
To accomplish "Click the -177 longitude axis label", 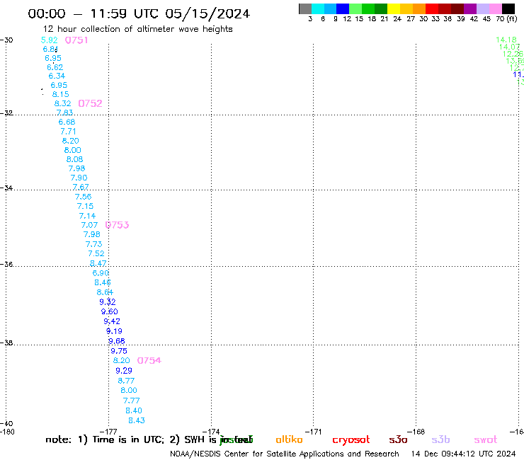I will [108, 432].
